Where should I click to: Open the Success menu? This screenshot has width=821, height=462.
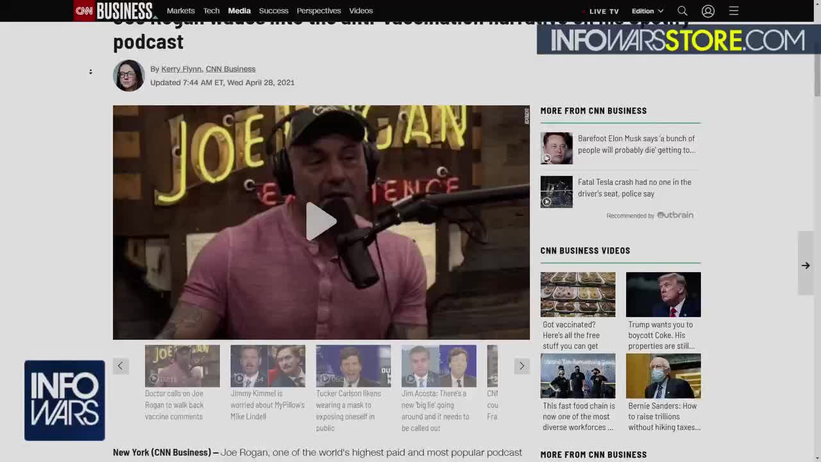(274, 11)
